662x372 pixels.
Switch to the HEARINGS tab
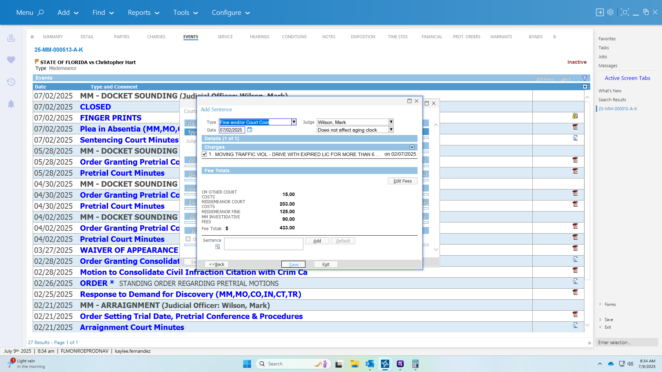260,37
